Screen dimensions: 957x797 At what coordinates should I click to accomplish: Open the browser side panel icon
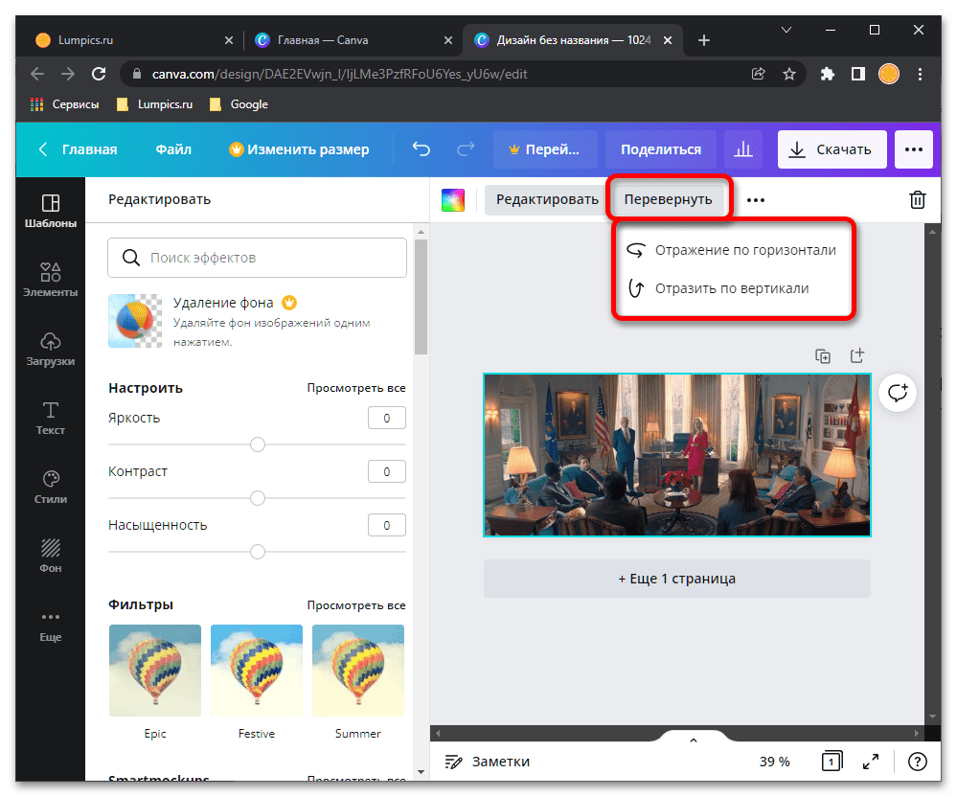pyautogui.click(x=858, y=74)
